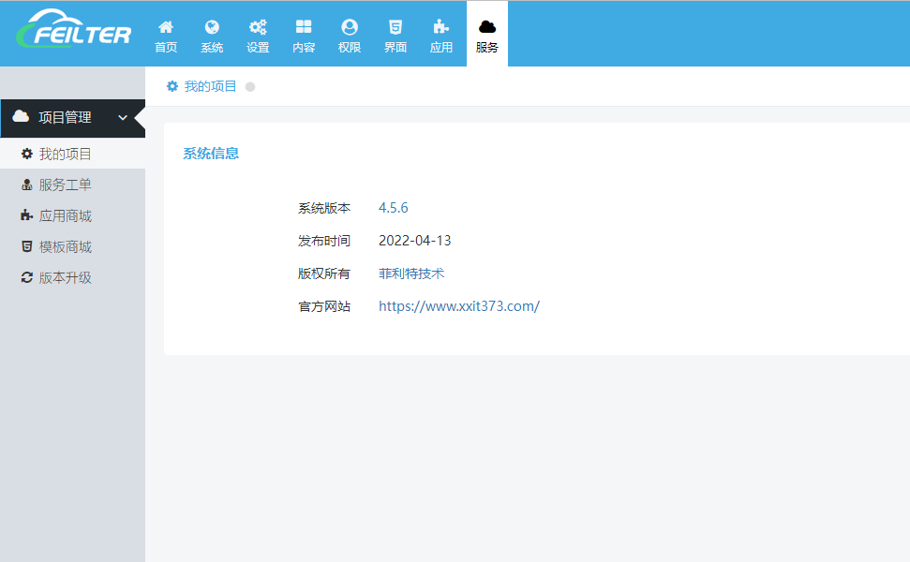Image resolution: width=910 pixels, height=562 pixels.
Task: Select the 项目管理 sidebar header
Action: coord(72,118)
